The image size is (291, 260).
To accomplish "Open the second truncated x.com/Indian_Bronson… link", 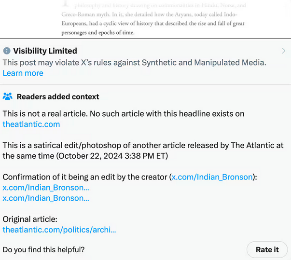I will [46, 198].
